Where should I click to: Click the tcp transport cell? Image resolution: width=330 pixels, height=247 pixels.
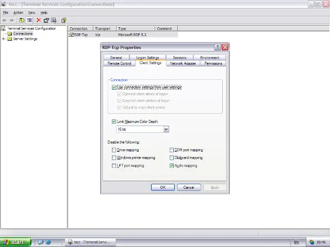point(97,34)
